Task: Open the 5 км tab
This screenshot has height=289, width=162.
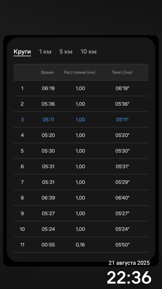Action: pos(66,52)
